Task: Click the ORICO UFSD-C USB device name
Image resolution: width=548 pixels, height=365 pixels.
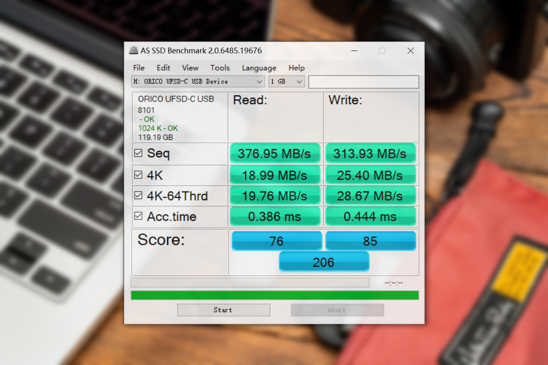Action: (x=176, y=99)
